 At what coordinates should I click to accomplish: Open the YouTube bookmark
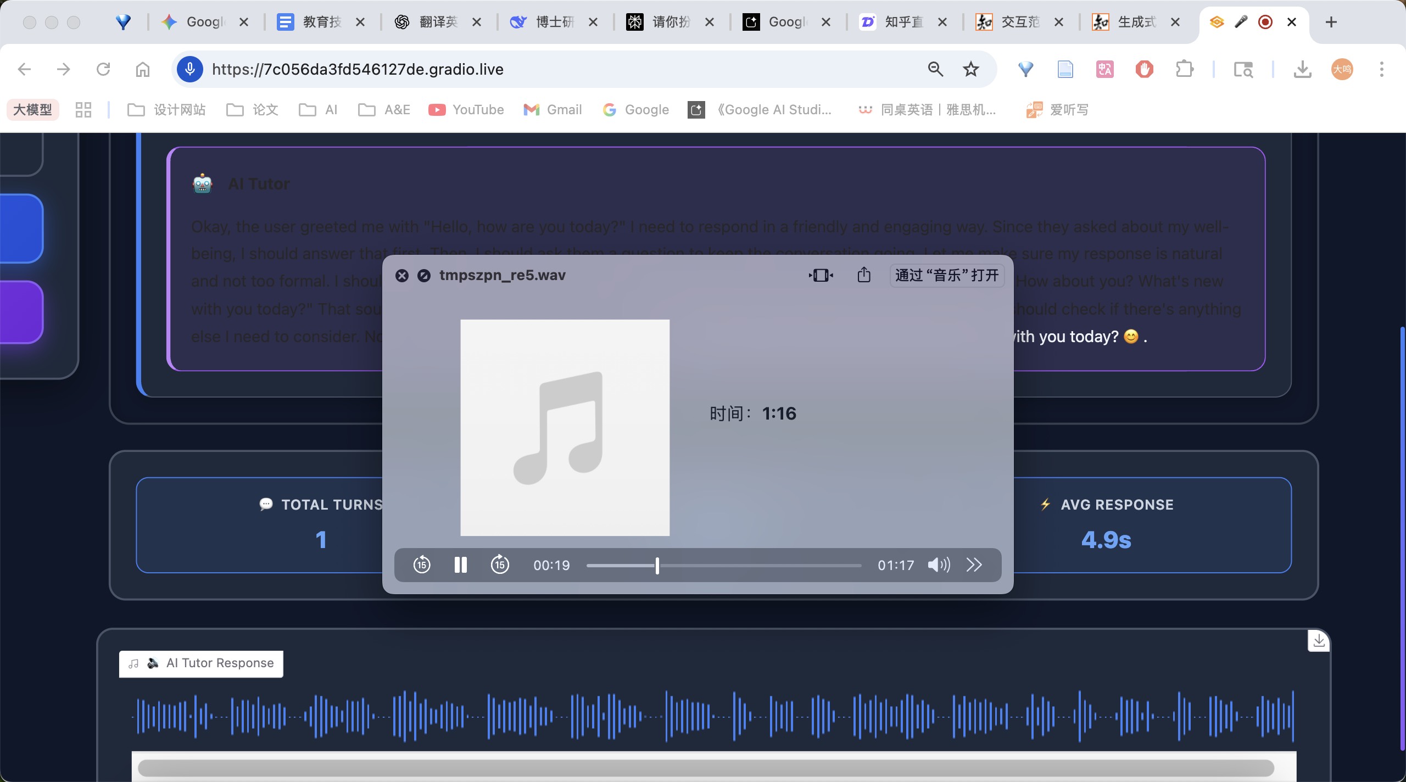click(466, 110)
